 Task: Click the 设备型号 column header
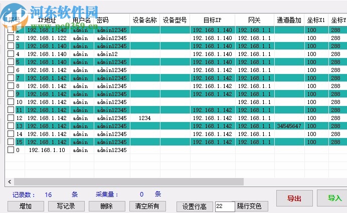click(x=175, y=20)
